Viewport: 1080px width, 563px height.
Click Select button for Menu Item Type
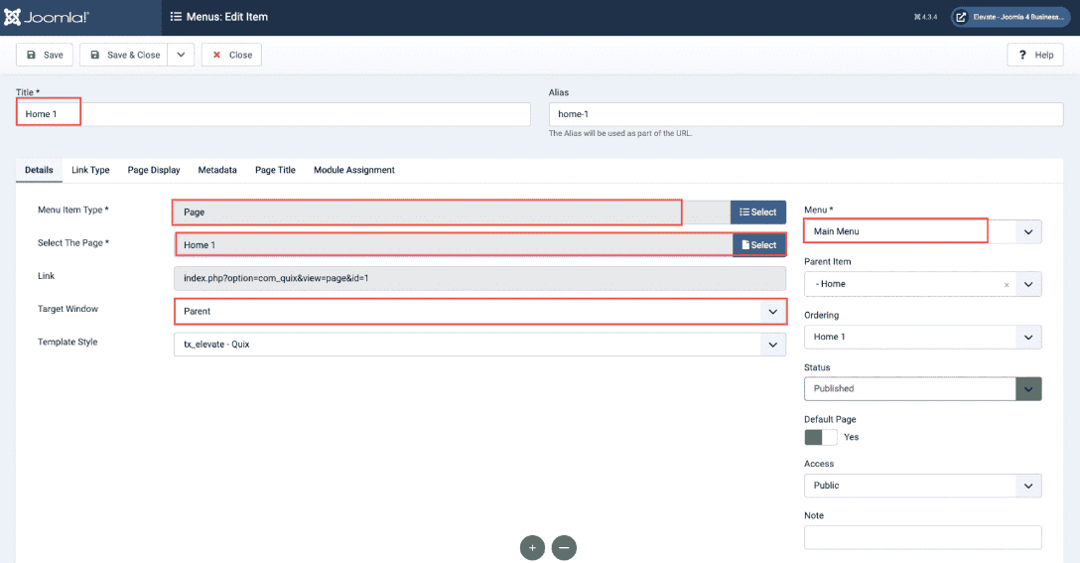[758, 212]
